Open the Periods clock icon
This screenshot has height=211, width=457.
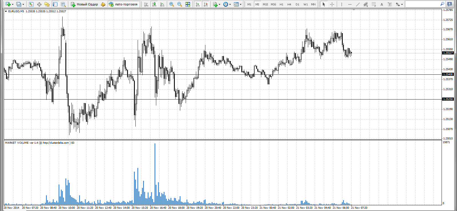[x=226, y=4]
